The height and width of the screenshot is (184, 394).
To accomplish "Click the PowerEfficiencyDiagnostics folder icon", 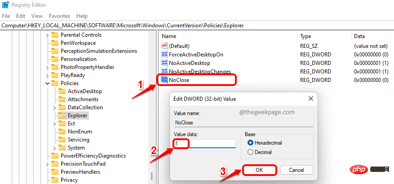I will [x=54, y=156].
